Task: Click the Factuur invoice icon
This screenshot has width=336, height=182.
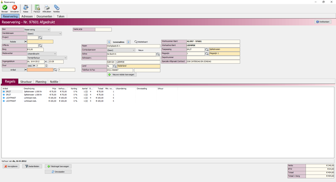Action: [37, 7]
